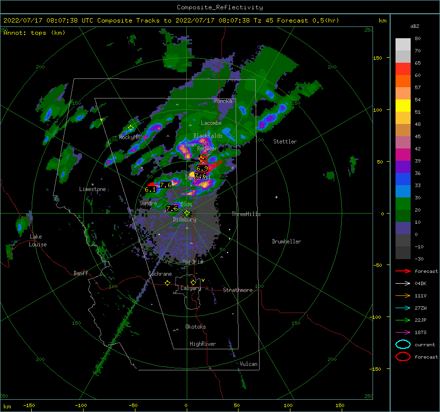Click the Calgary city label

tap(191, 288)
